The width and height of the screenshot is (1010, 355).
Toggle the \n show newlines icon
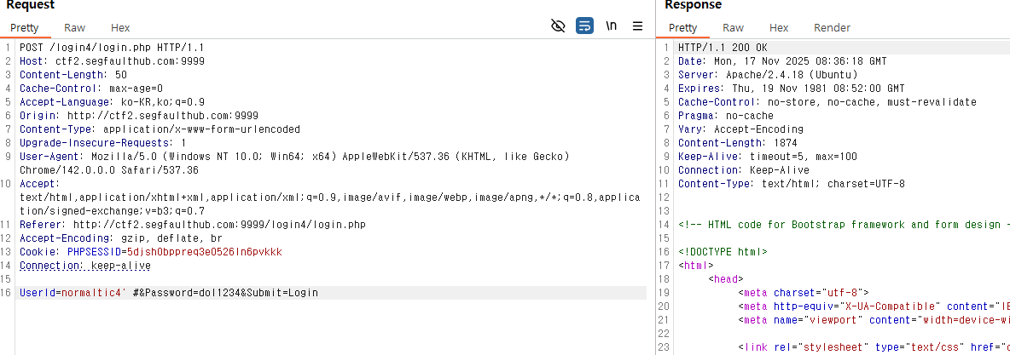click(611, 26)
